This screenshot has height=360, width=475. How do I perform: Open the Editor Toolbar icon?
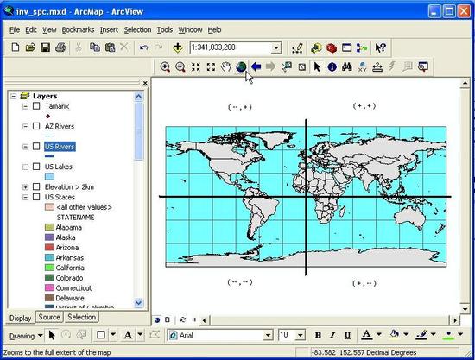click(x=297, y=47)
